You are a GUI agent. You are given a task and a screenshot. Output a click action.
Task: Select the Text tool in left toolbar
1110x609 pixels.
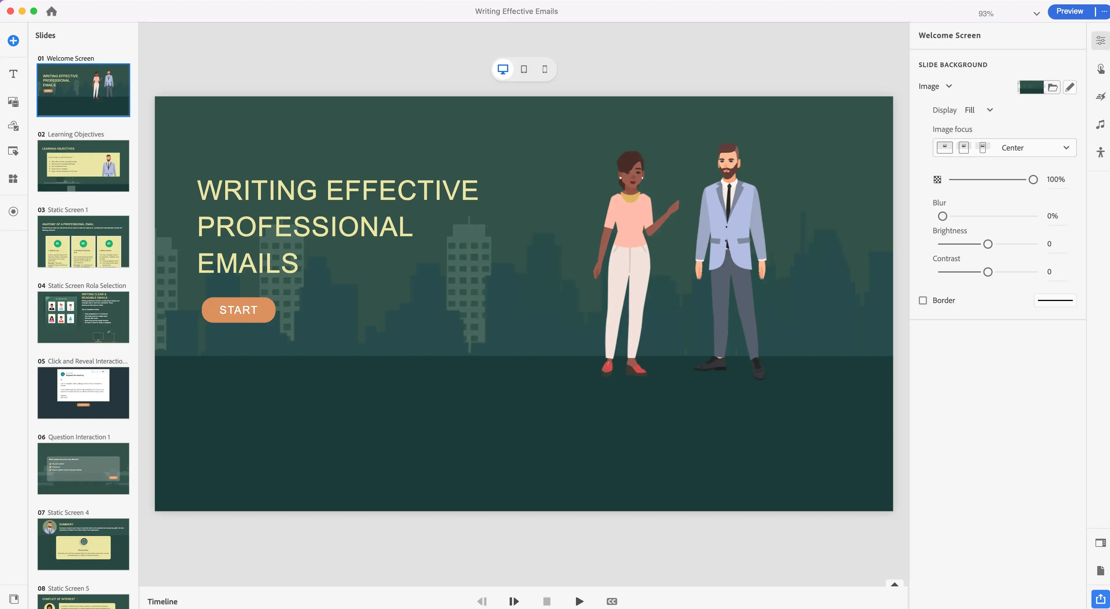coord(13,74)
